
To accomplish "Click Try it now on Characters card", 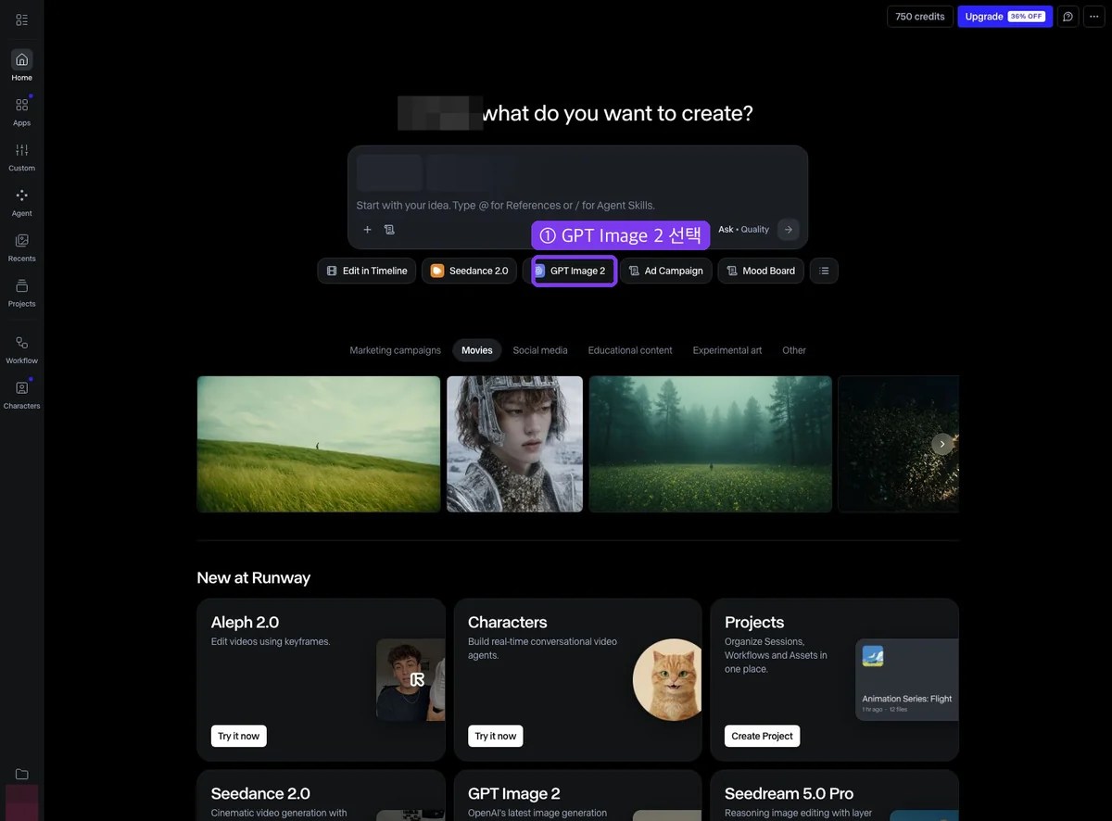I will [x=496, y=736].
